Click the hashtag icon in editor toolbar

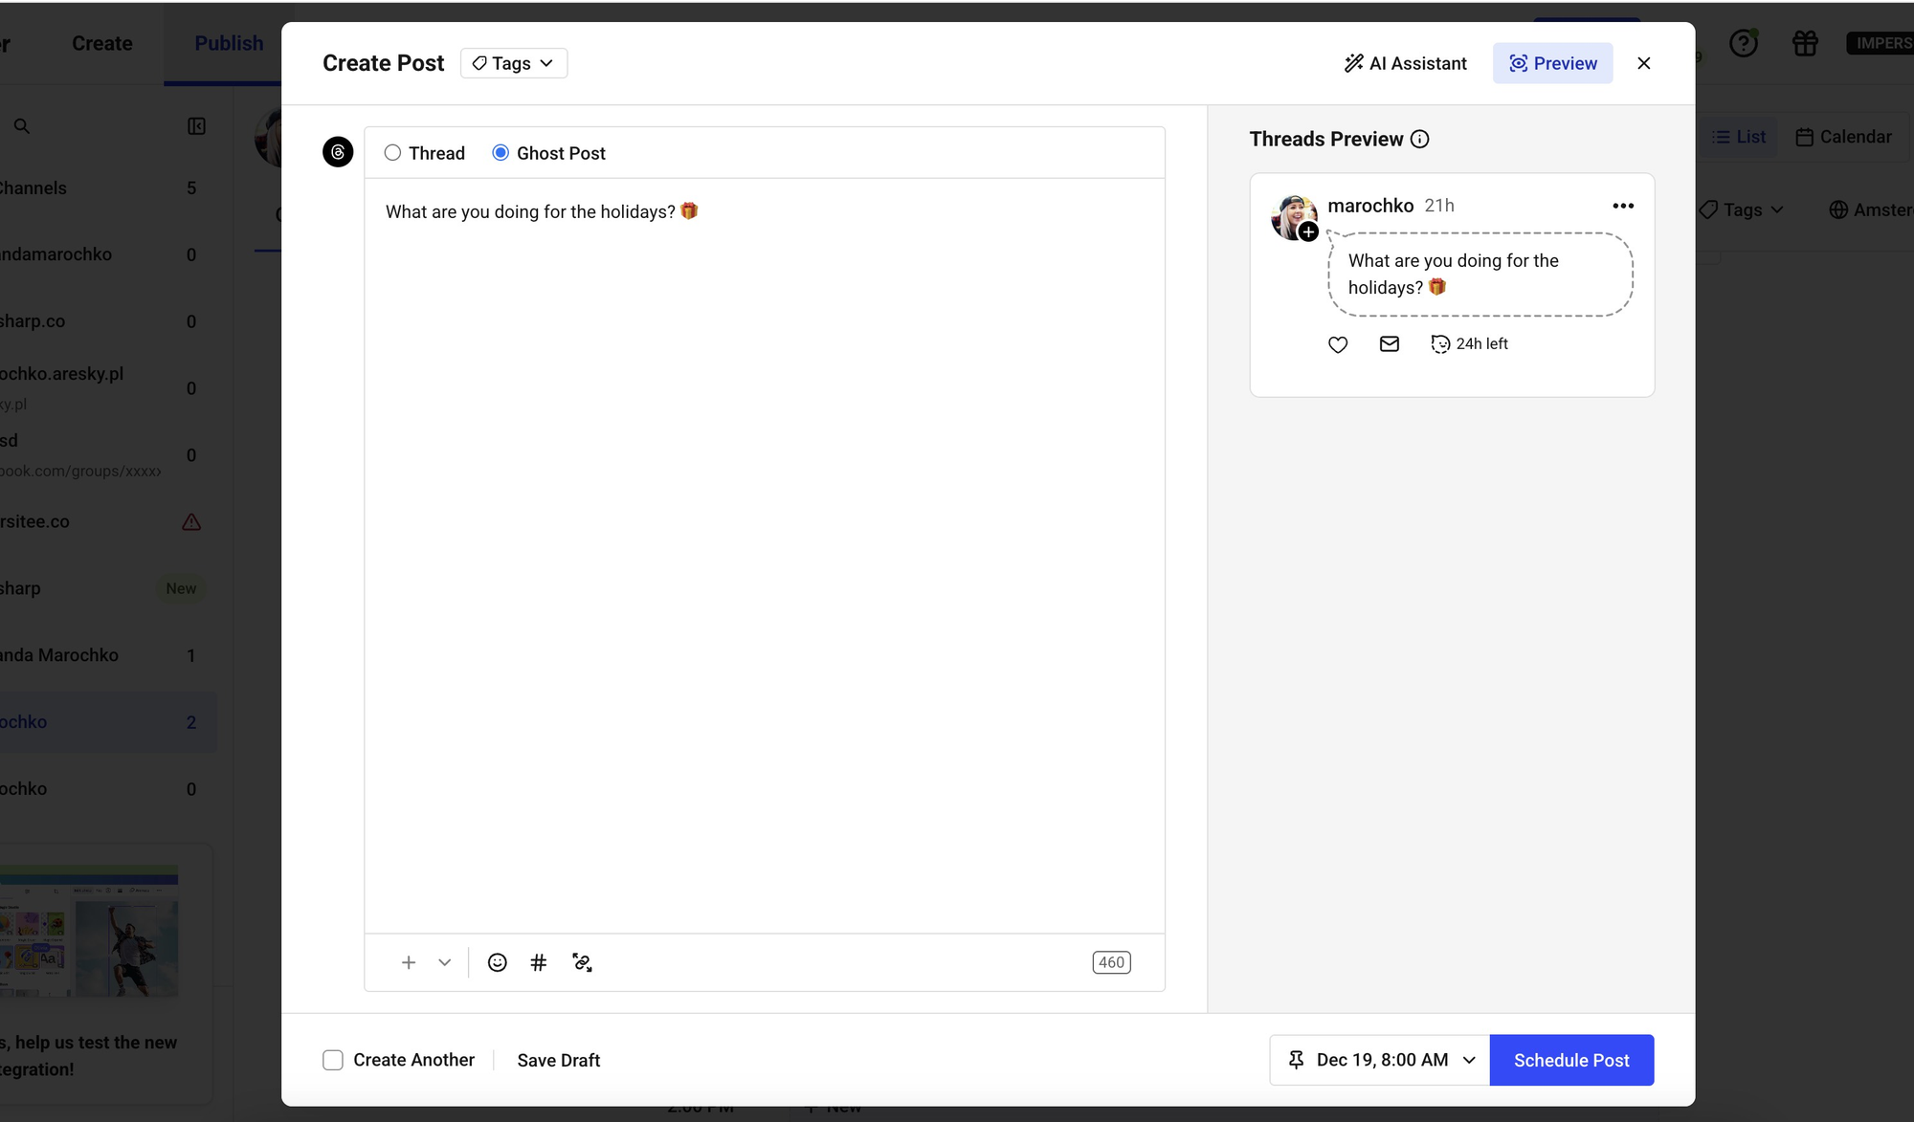click(x=539, y=962)
